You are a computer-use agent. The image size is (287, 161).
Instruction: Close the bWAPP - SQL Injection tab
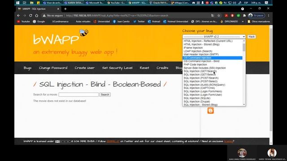pos(58,9)
